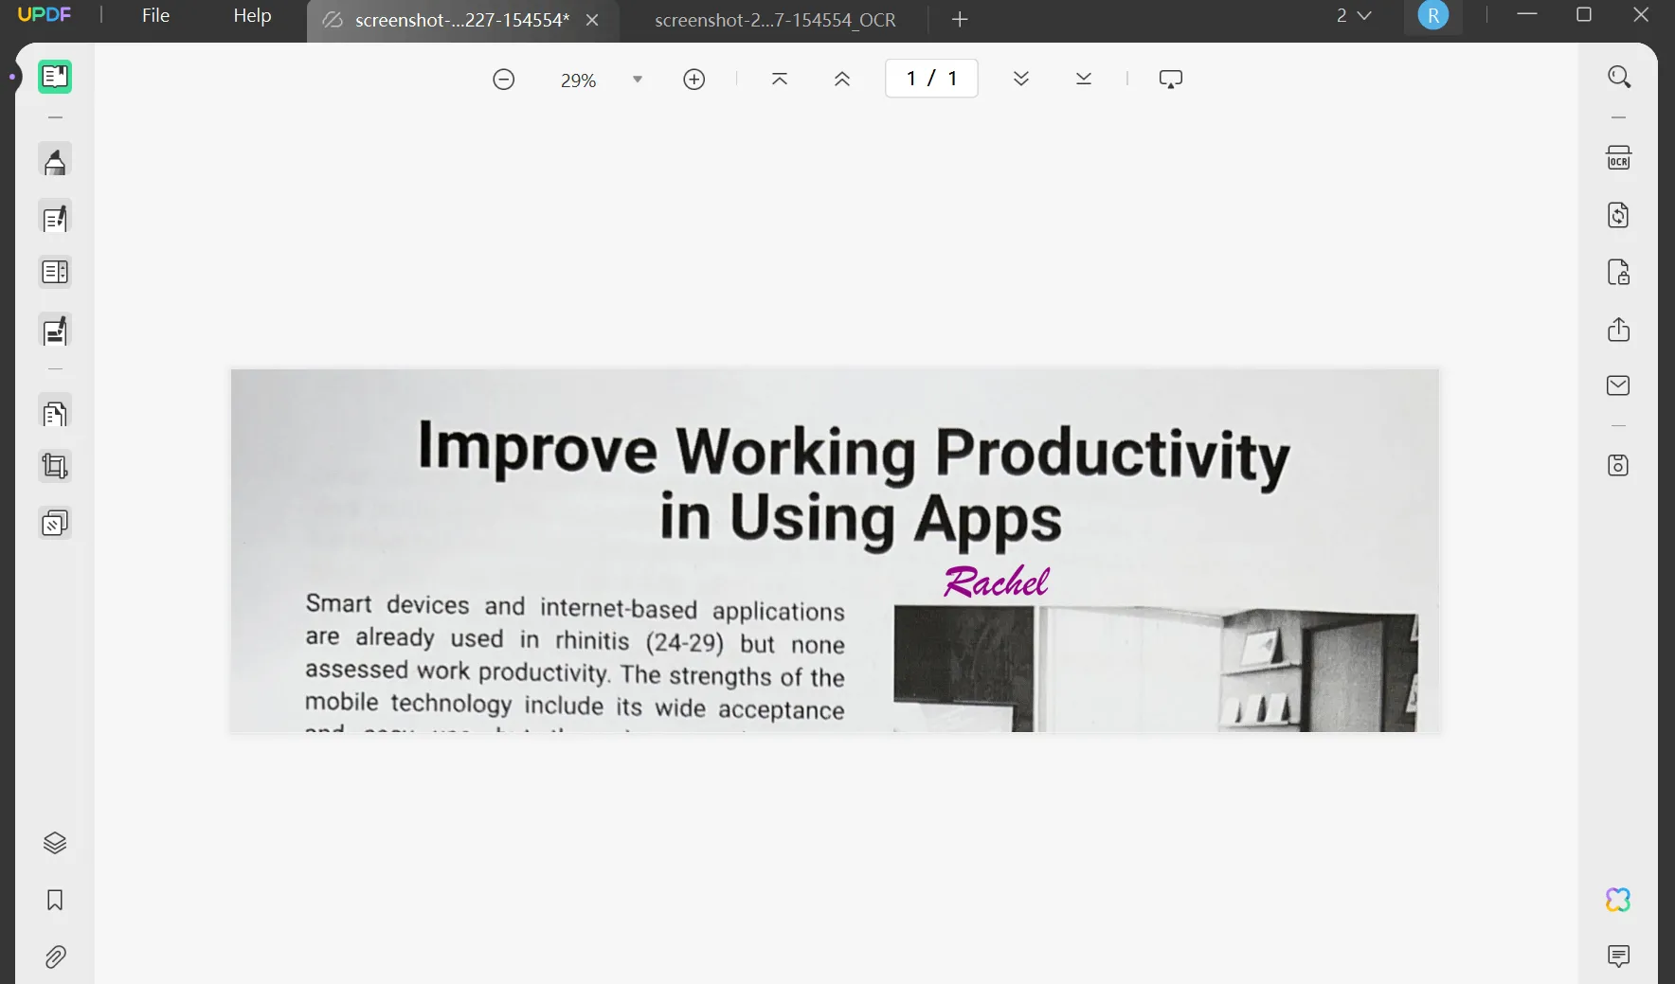This screenshot has height=984, width=1675.
Task: Start an OCR on the document
Action: [x=1618, y=157]
